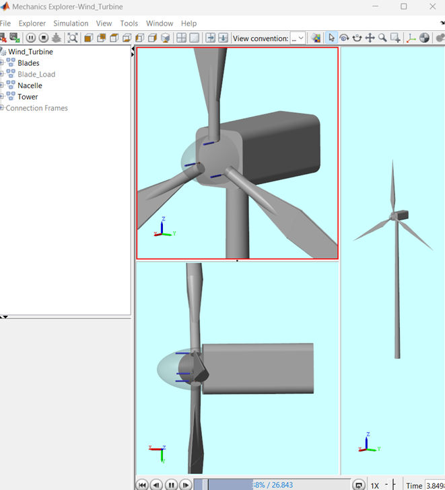Open the Explorer menu
445x490 pixels.
[32, 24]
